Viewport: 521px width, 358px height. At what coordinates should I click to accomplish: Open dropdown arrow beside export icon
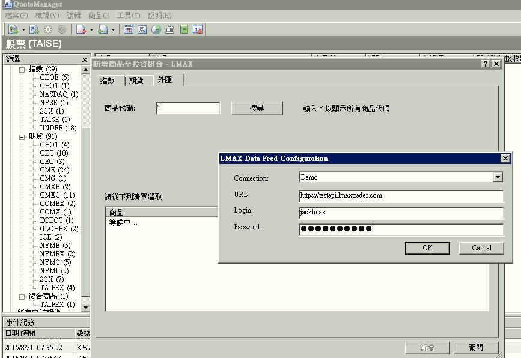click(92, 30)
